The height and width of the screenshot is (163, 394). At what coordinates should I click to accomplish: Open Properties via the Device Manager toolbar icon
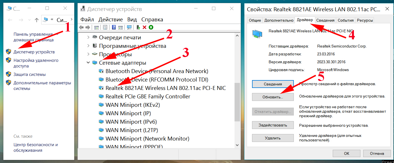click(105, 27)
